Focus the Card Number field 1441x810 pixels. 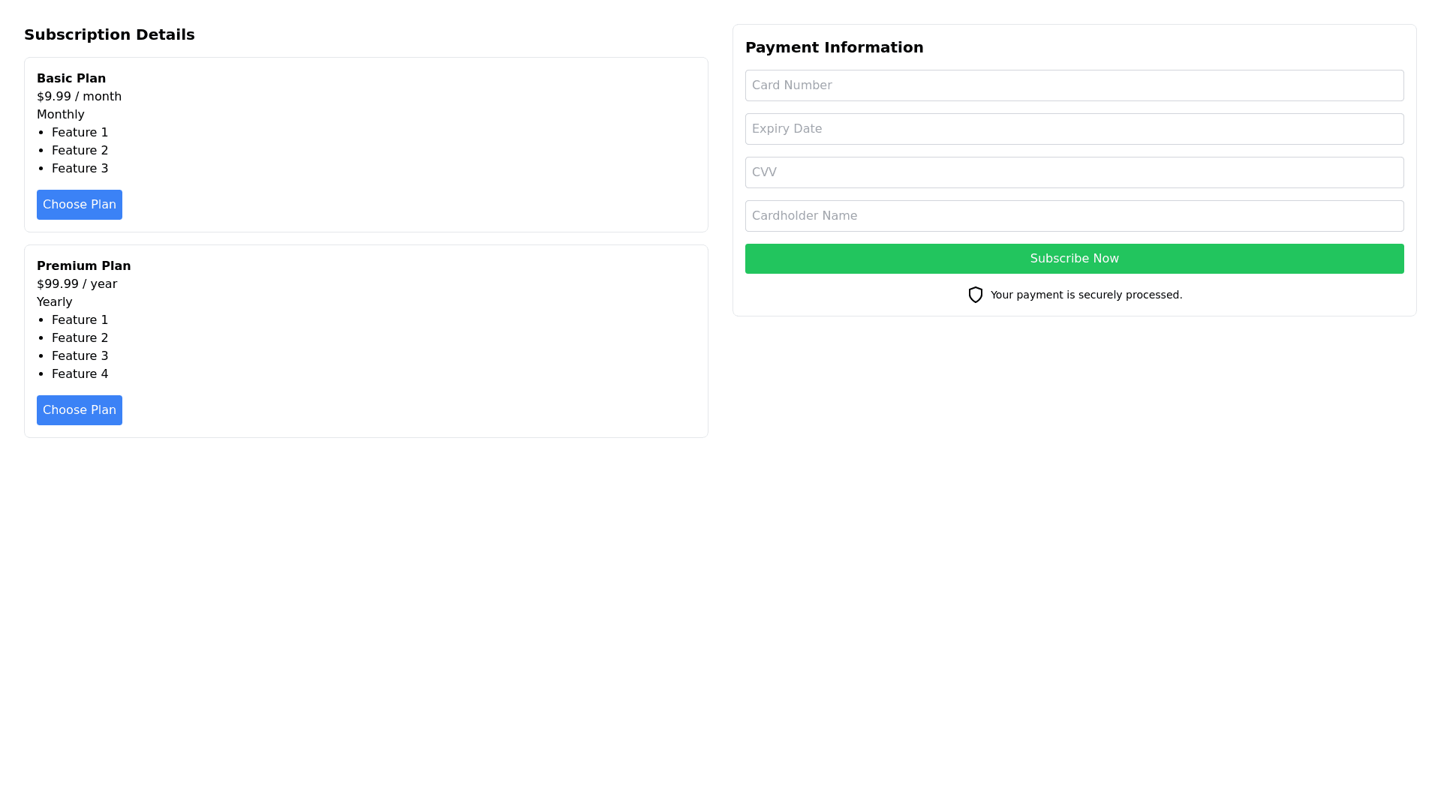click(x=1074, y=85)
